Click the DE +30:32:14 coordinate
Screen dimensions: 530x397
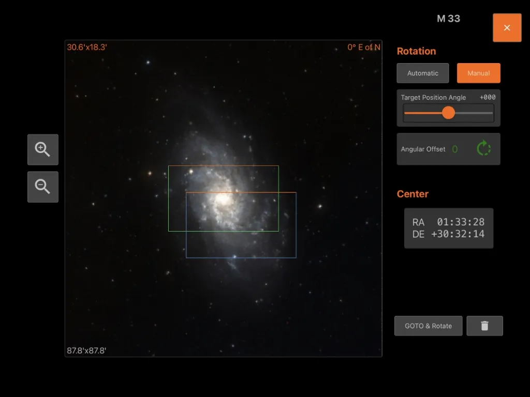[448, 234]
